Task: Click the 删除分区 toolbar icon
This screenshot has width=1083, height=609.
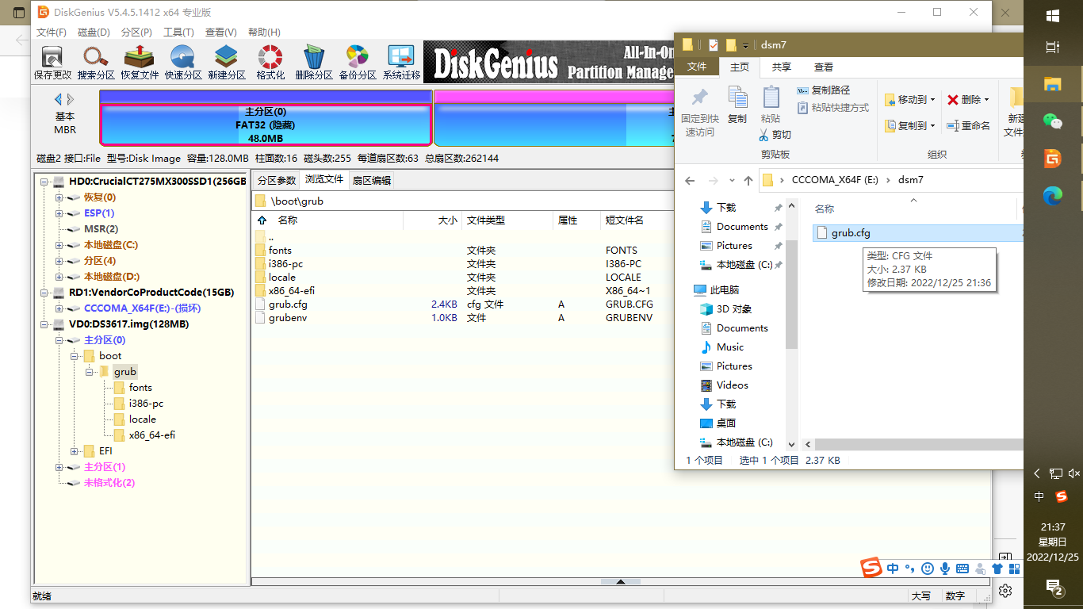Action: (314, 59)
